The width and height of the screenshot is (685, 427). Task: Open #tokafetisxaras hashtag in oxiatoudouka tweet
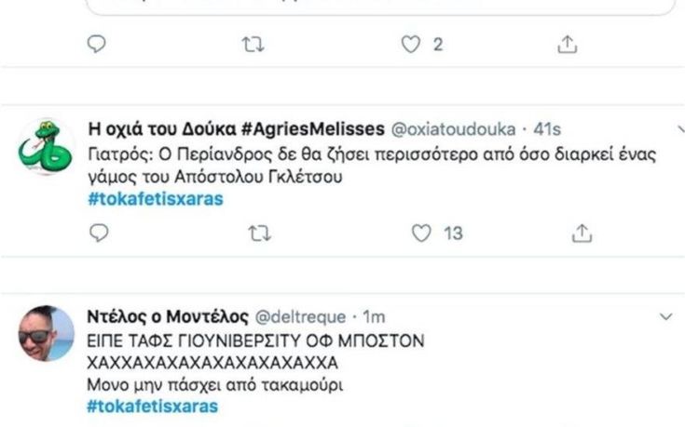point(154,199)
